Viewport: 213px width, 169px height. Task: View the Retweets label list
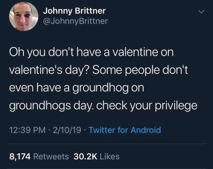point(51,156)
